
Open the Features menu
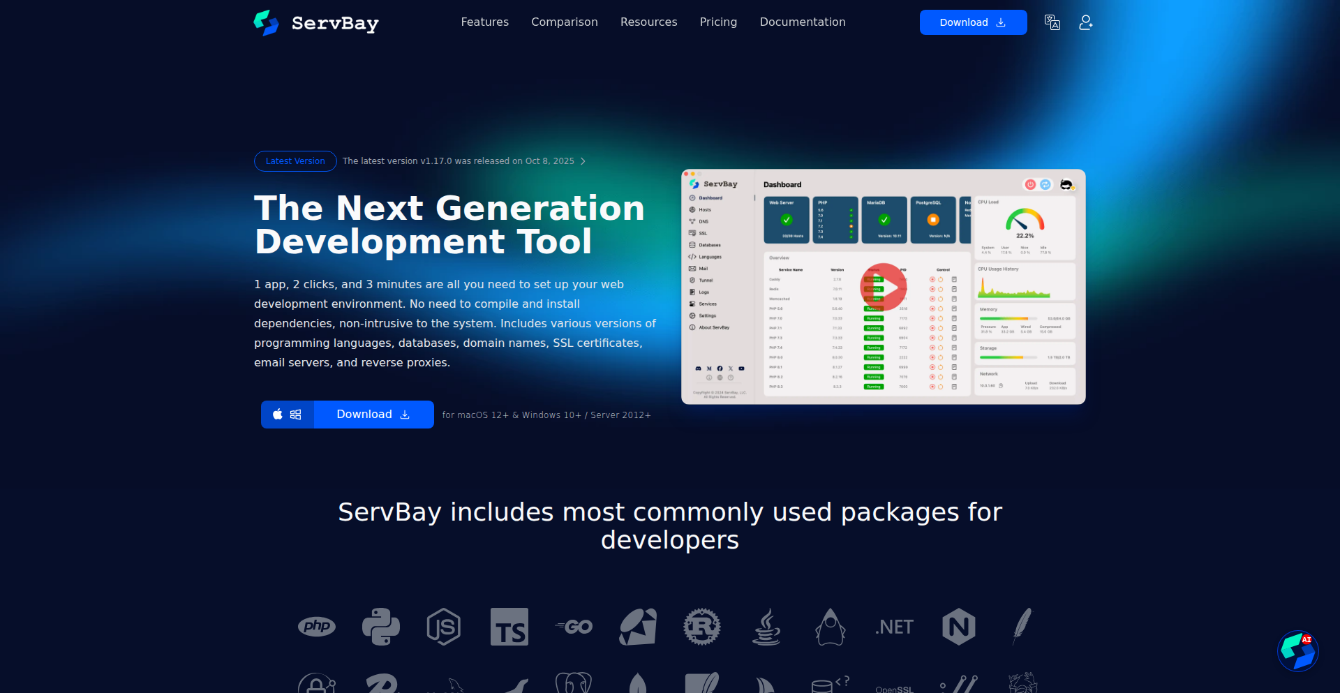[484, 22]
